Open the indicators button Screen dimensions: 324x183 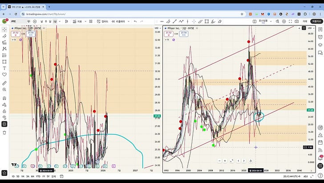pyautogui.click(x=77, y=21)
